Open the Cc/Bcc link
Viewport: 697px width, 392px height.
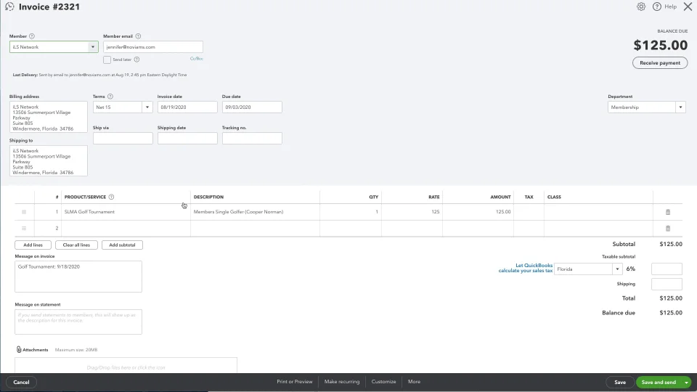point(197,59)
